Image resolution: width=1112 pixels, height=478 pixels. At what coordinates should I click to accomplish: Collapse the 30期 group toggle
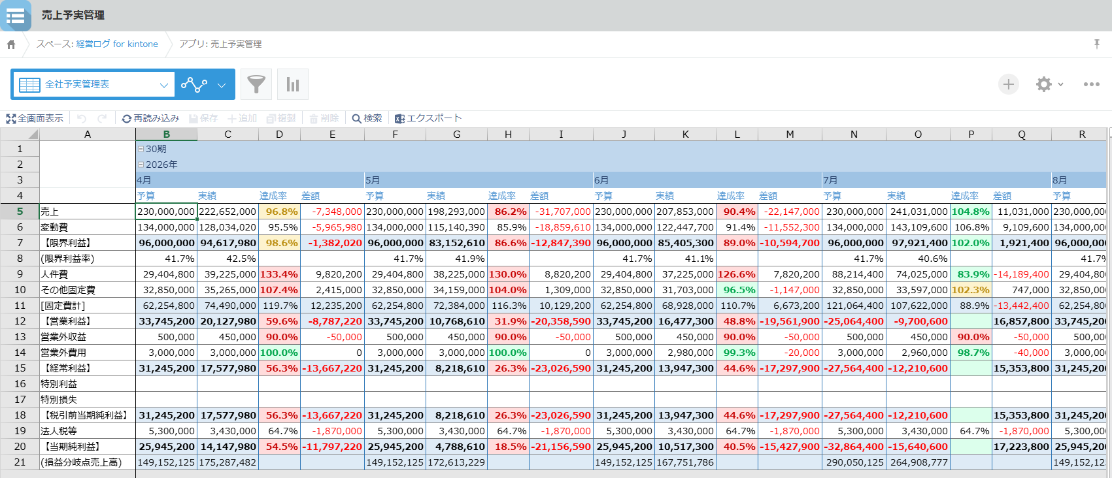(141, 149)
